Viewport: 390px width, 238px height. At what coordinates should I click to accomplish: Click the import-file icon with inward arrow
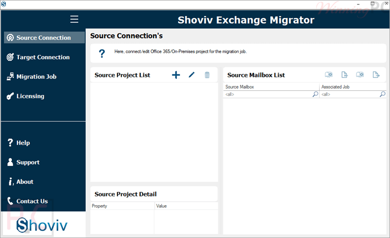[x=345, y=75]
